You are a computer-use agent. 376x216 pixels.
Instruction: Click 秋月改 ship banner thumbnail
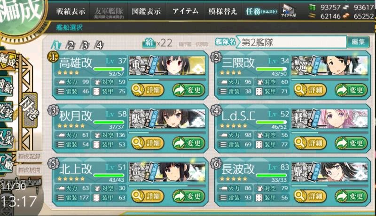pos(167,119)
